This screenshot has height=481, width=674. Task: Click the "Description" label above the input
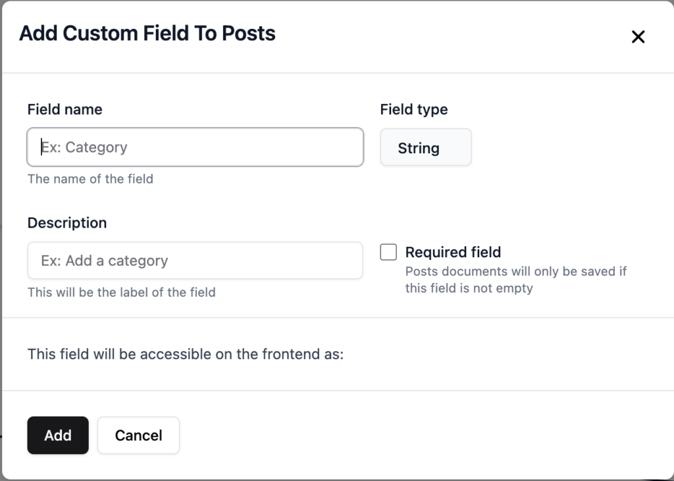[66, 223]
